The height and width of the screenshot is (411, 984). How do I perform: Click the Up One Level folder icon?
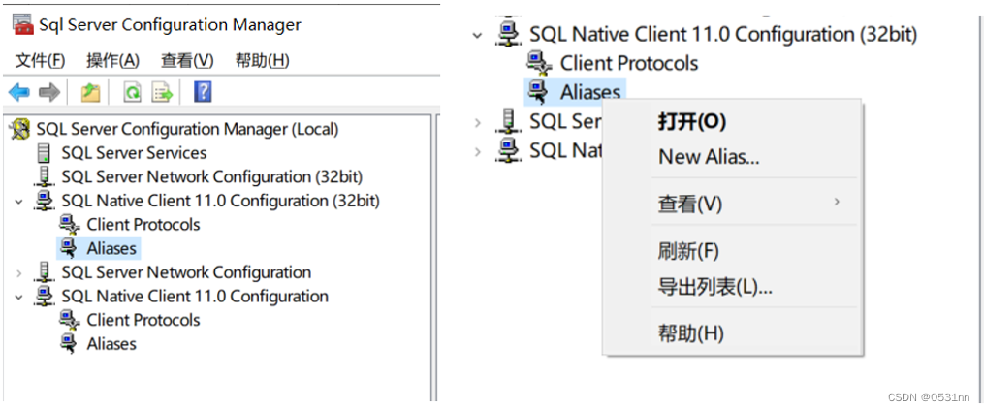[x=91, y=93]
